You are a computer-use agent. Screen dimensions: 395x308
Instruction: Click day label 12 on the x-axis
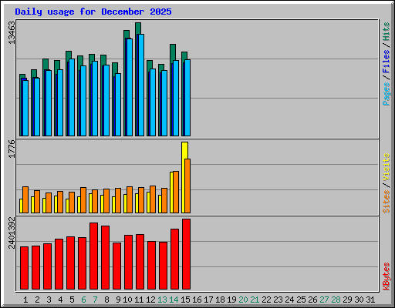(150, 300)
